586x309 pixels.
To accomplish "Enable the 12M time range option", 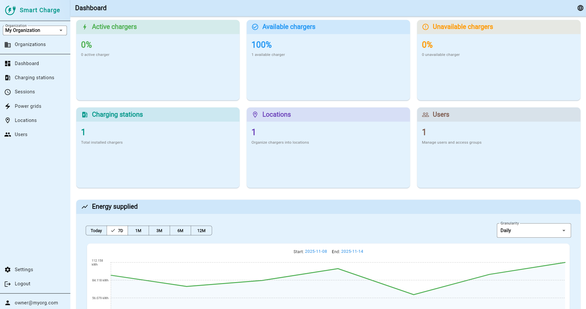I will click(201, 230).
